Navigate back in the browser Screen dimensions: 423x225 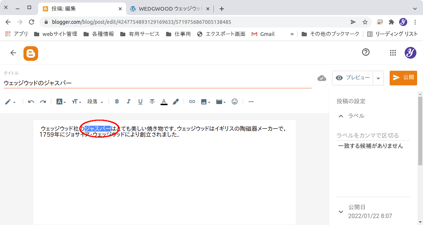coord(8,22)
